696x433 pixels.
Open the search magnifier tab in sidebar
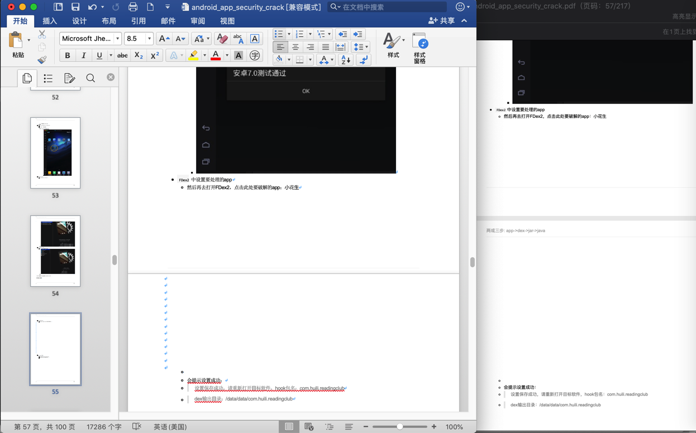(x=90, y=78)
